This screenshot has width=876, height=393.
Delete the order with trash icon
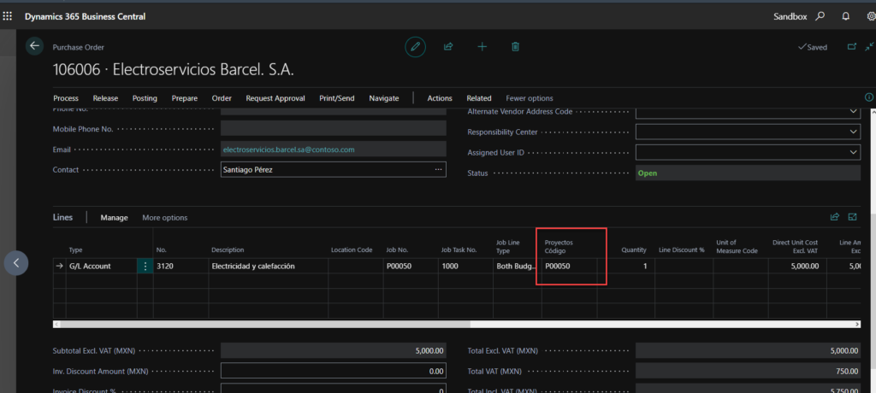point(516,47)
